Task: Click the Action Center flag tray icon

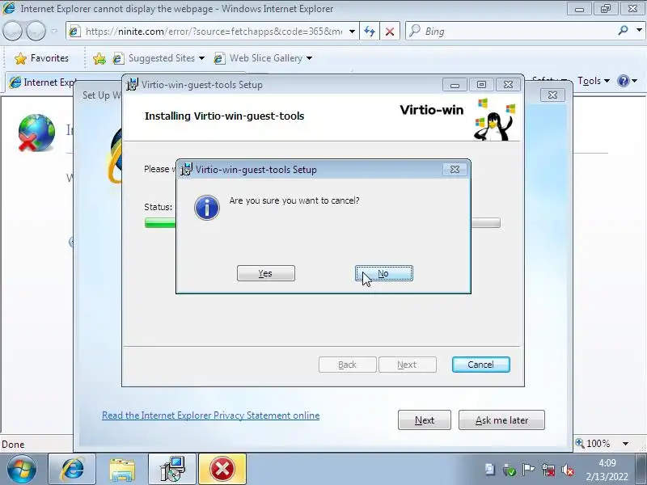Action: [529, 470]
